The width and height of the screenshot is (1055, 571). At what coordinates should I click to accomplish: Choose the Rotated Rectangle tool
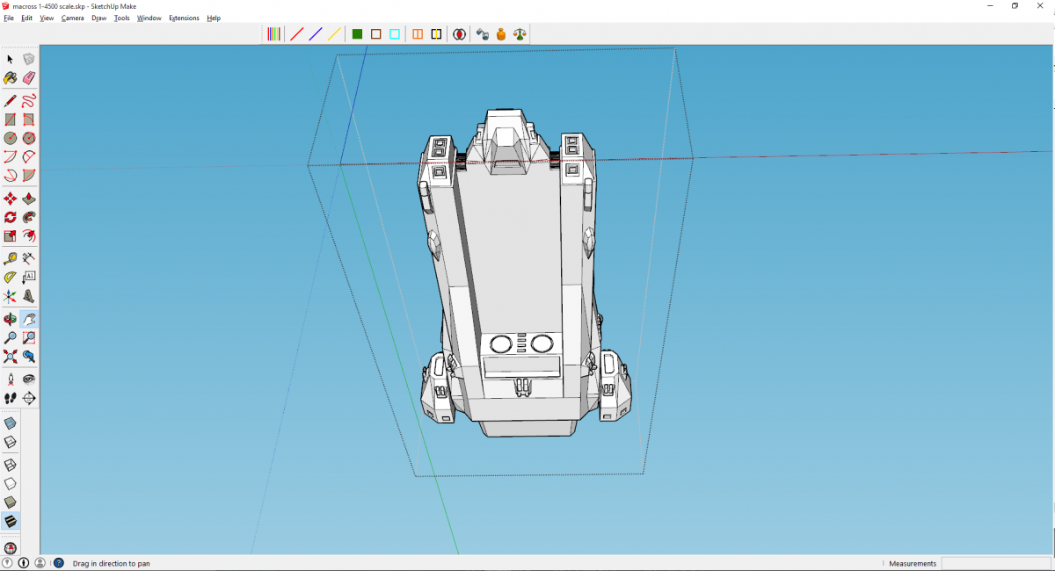pos(29,119)
